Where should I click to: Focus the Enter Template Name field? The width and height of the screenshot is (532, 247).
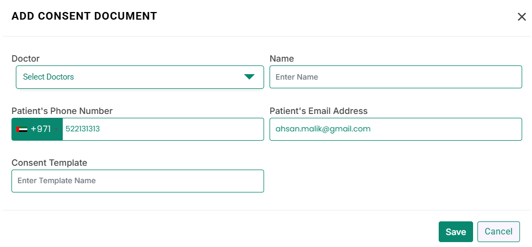tap(138, 181)
